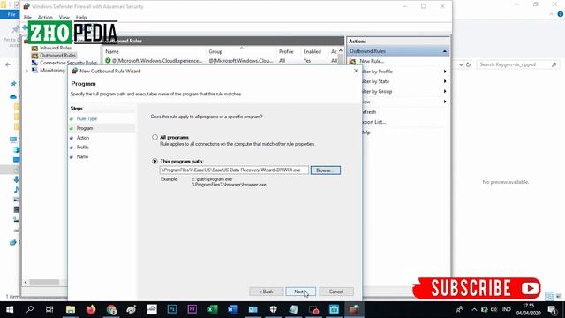This screenshot has height=318, width=565.
Task: Click Next in the rule wizard
Action: pos(300,291)
